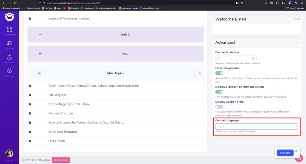The image size is (306, 164).
Task: Click drag handle icon on Quiz 2
Action: [x=40, y=35]
